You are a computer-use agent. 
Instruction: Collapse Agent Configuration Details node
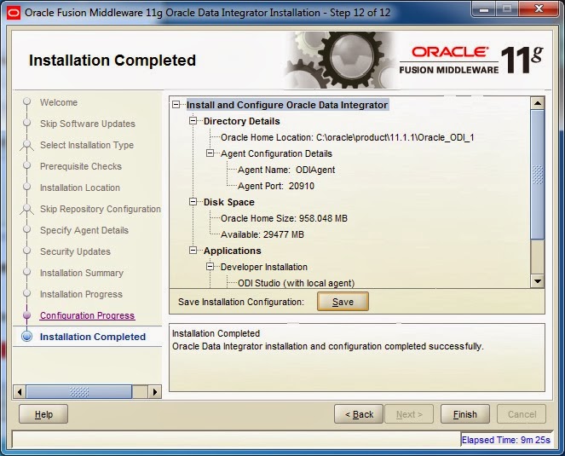point(210,153)
